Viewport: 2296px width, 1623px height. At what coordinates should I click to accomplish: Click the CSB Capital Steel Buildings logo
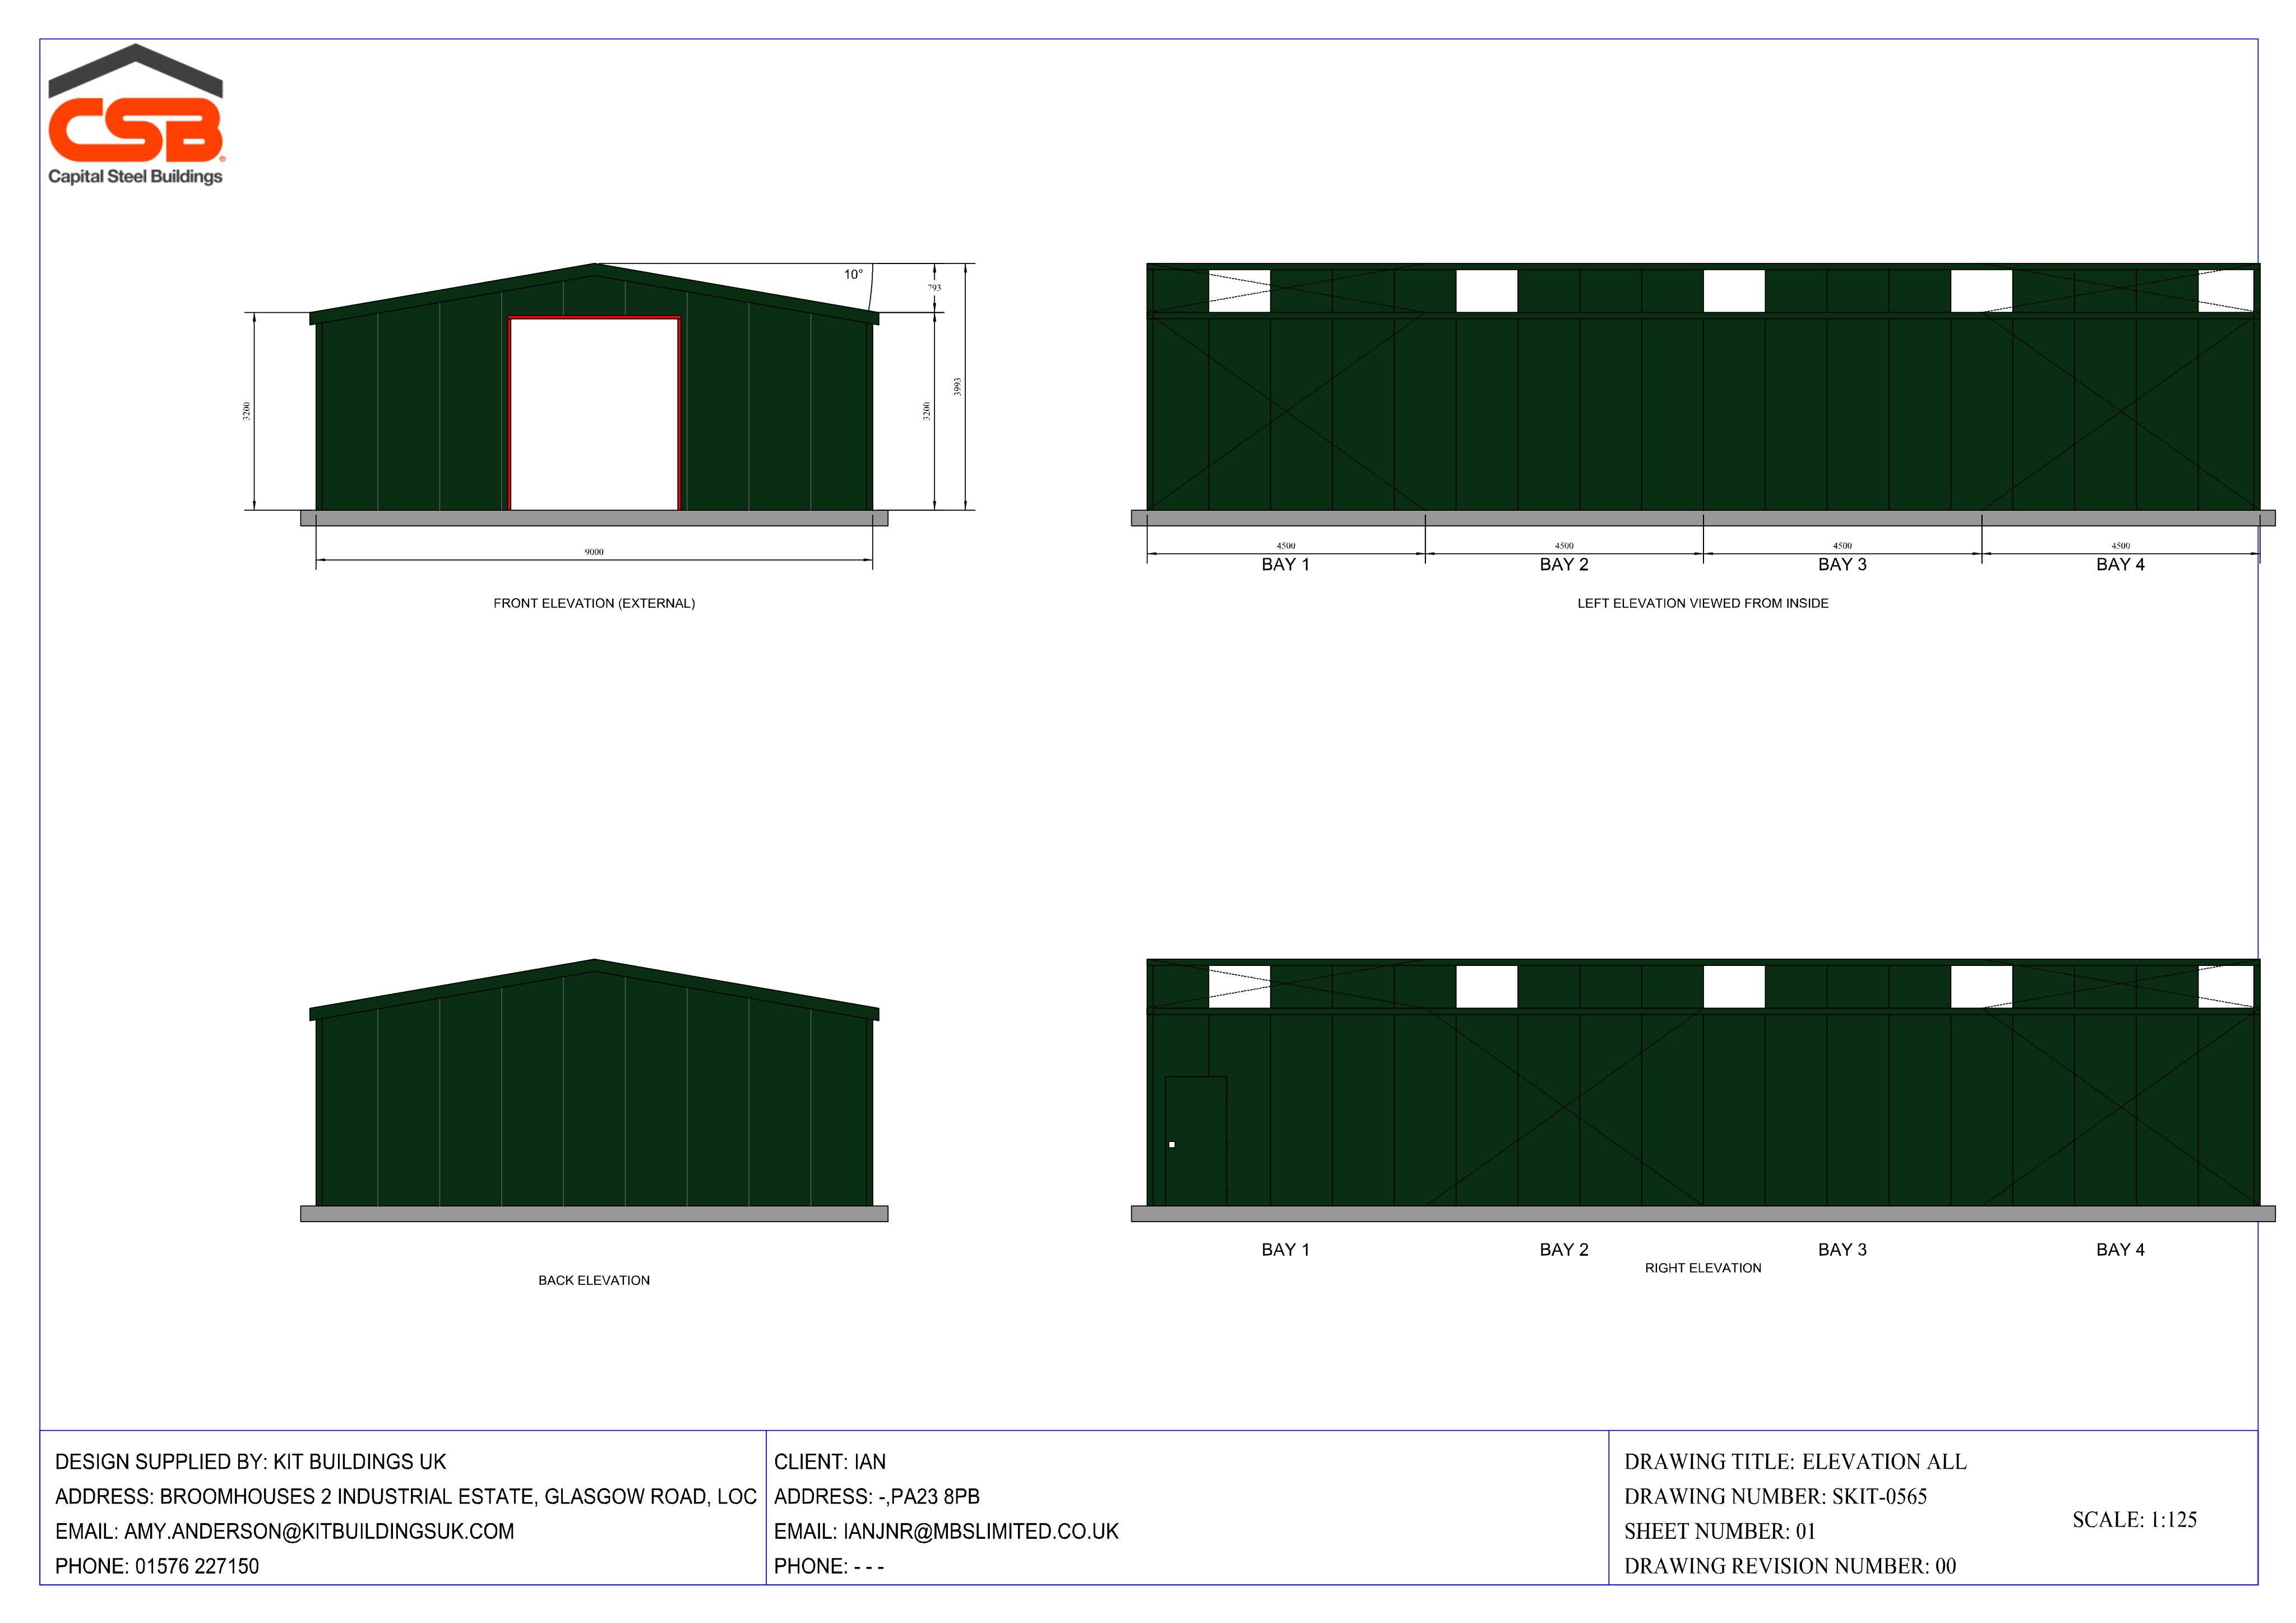click(x=136, y=114)
